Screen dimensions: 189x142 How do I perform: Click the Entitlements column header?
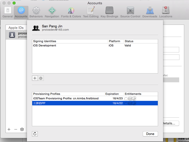pos(141,94)
